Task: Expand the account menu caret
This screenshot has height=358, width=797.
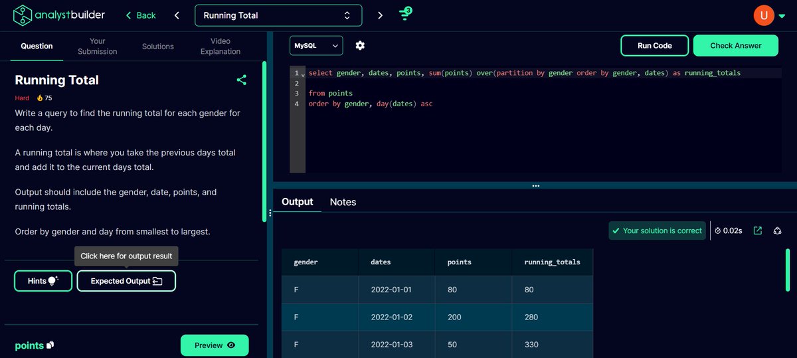Action: [782, 15]
